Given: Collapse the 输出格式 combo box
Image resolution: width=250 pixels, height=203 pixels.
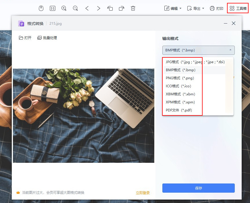Looking at the screenshot, I should (x=199, y=50).
